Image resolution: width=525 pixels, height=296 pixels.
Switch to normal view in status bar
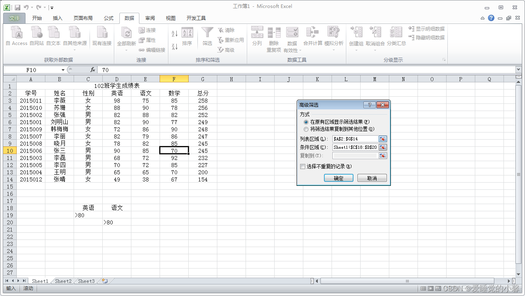coord(424,288)
